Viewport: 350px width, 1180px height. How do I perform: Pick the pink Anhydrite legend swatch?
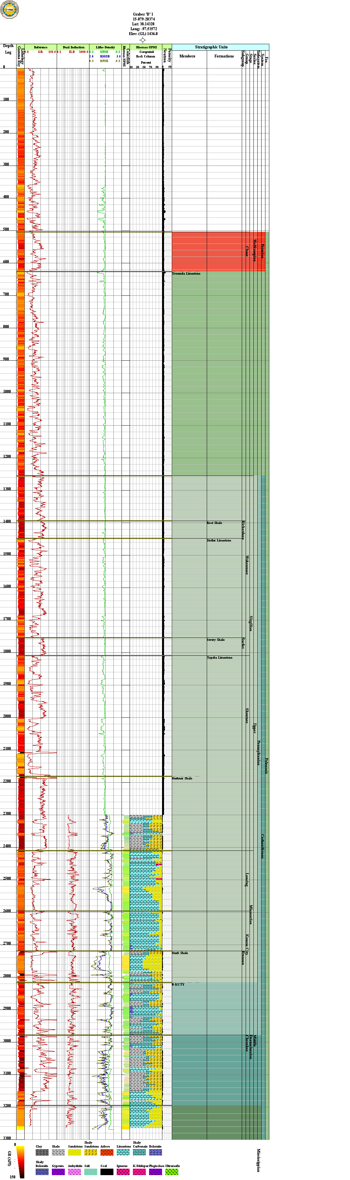pos(75,1172)
